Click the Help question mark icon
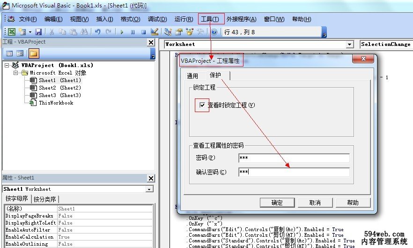 pos(214,32)
